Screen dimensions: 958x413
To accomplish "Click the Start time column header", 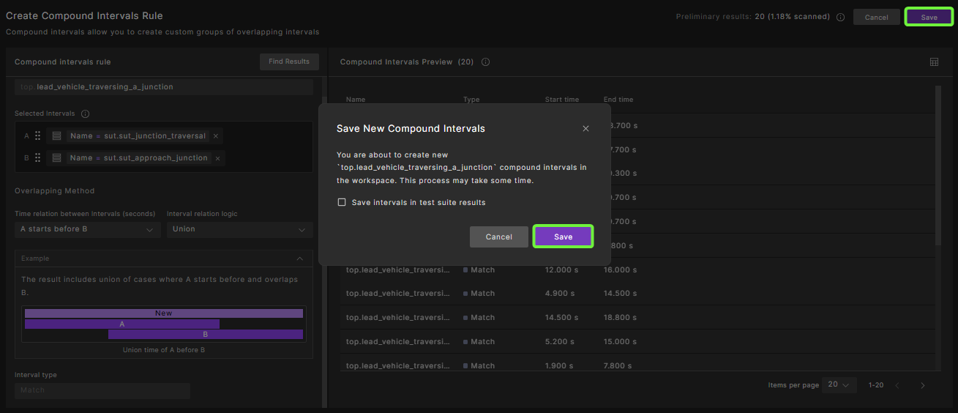I will point(561,100).
